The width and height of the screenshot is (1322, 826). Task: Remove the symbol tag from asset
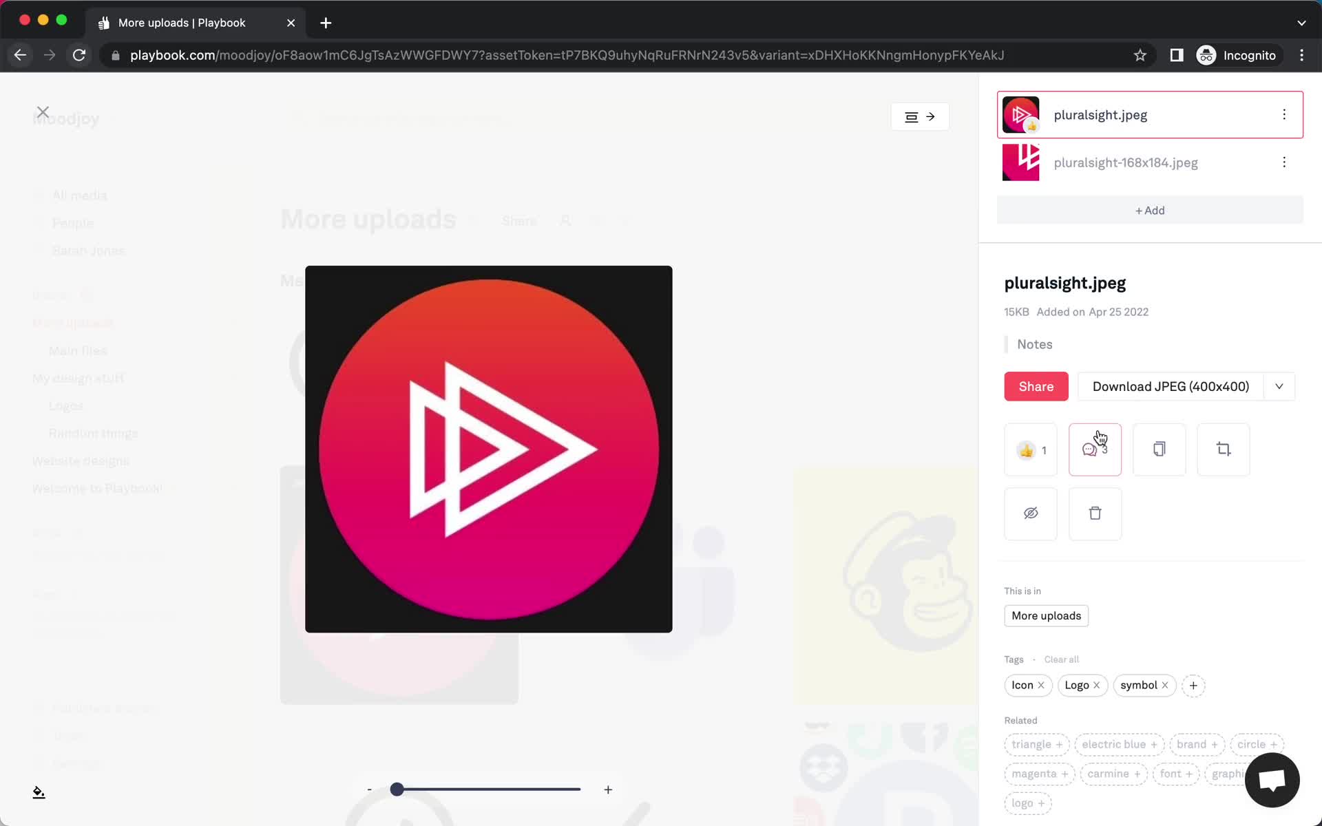pos(1165,684)
